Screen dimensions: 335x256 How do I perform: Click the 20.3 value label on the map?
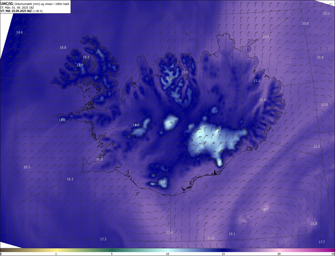click(x=27, y=167)
